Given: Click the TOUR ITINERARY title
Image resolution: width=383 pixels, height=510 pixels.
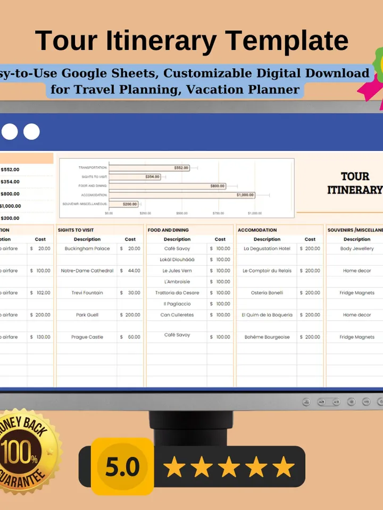Looking at the screenshot, I should click(355, 183).
